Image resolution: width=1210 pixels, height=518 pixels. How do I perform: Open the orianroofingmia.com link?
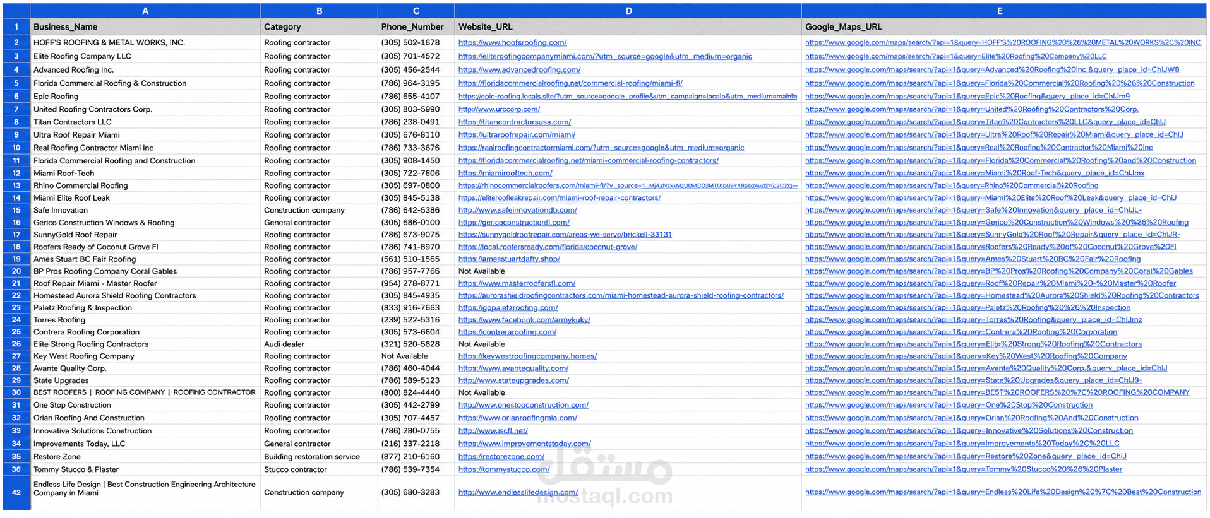pos(518,418)
